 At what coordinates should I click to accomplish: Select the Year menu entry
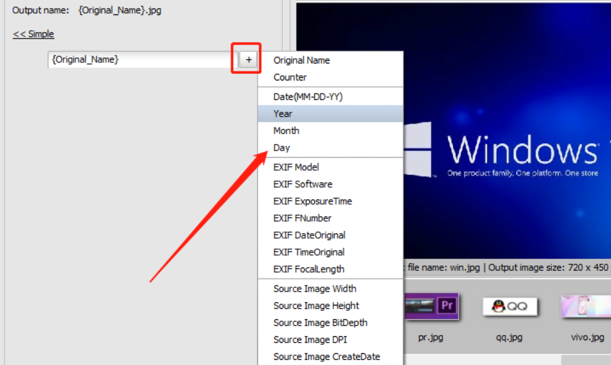(331, 114)
